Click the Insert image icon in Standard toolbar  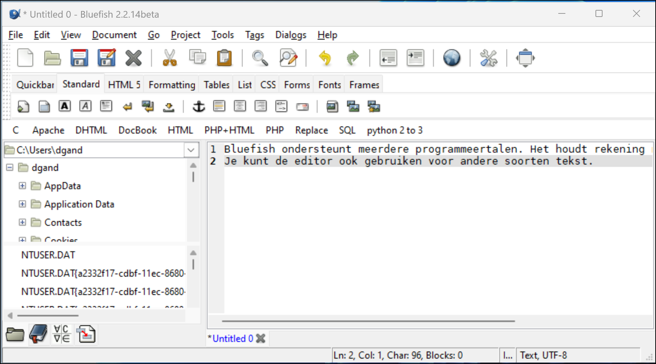pos(332,106)
